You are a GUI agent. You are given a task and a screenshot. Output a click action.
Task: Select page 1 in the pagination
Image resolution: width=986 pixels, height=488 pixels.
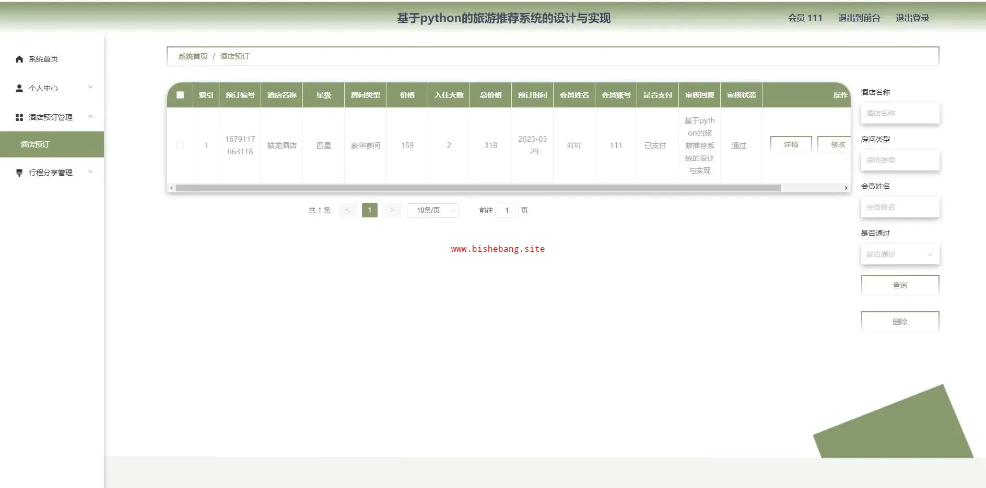pyautogui.click(x=369, y=210)
